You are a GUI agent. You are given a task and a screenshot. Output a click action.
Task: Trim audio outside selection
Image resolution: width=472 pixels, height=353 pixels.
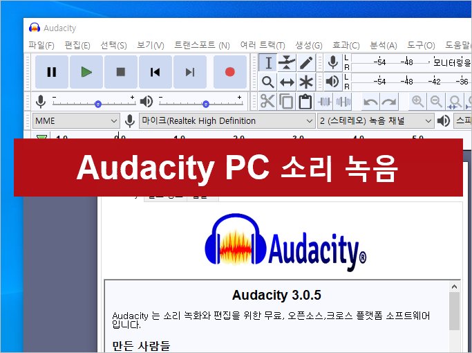[x=325, y=102]
